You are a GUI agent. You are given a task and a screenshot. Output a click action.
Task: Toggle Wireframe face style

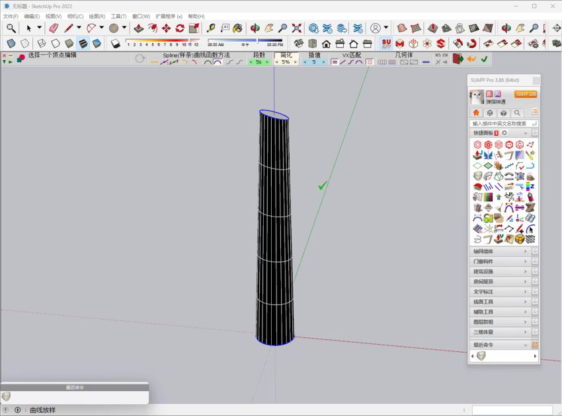click(42, 44)
